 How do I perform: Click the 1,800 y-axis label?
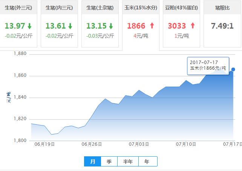click(20, 140)
